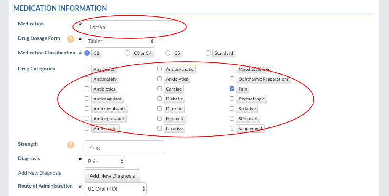Viewport: 389px width, 196px height.
Task: Tick the Sedative checkbox
Action: click(232, 108)
